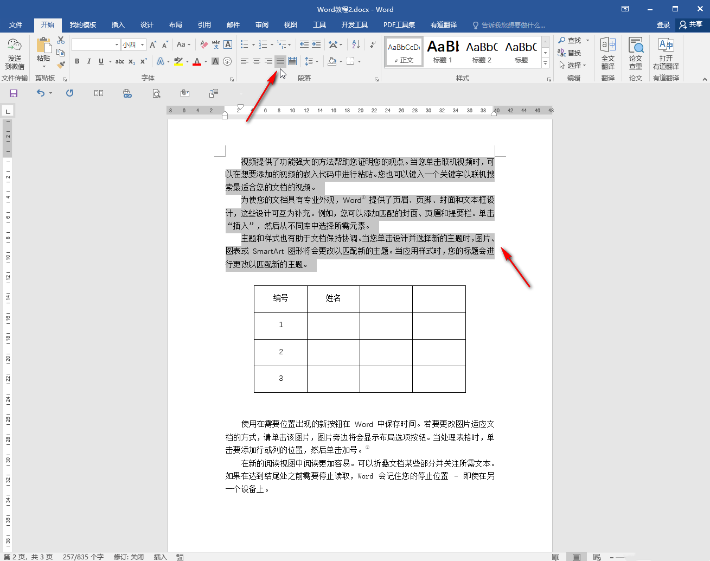
Task: Click the Save icon in quick toolbar
Action: pos(14,93)
